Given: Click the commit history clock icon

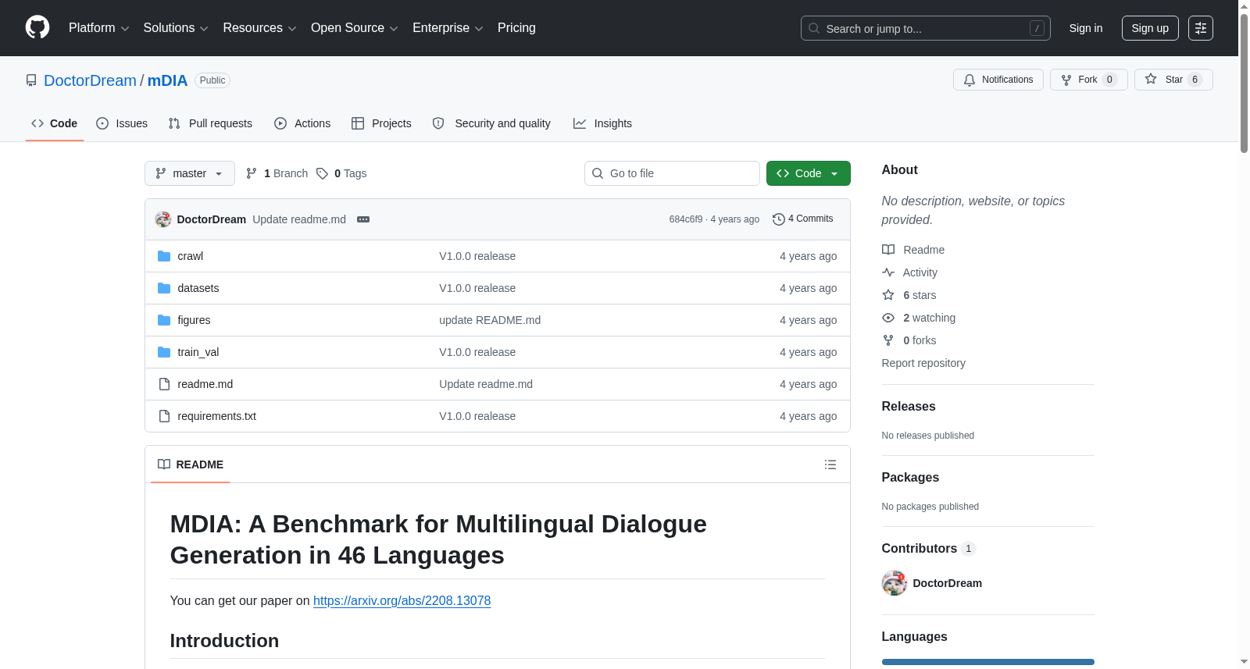Looking at the screenshot, I should 778,219.
